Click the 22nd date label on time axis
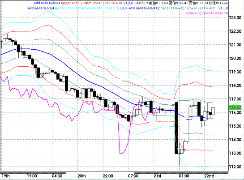The image size is (244, 180). point(209,176)
